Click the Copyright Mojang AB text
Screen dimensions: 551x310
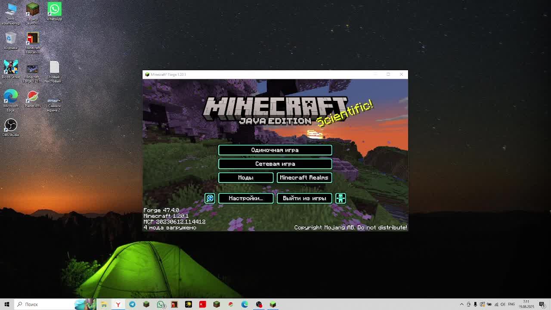point(350,227)
